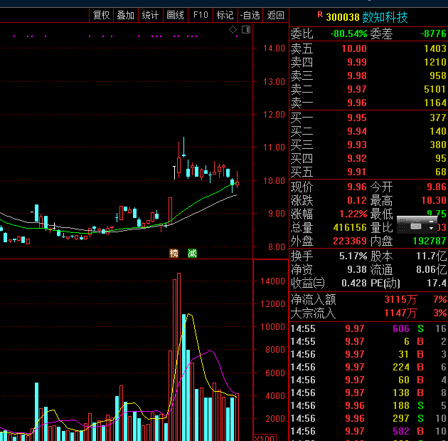
Task: Open the 复权 price adjustment menu
Action: point(101,15)
